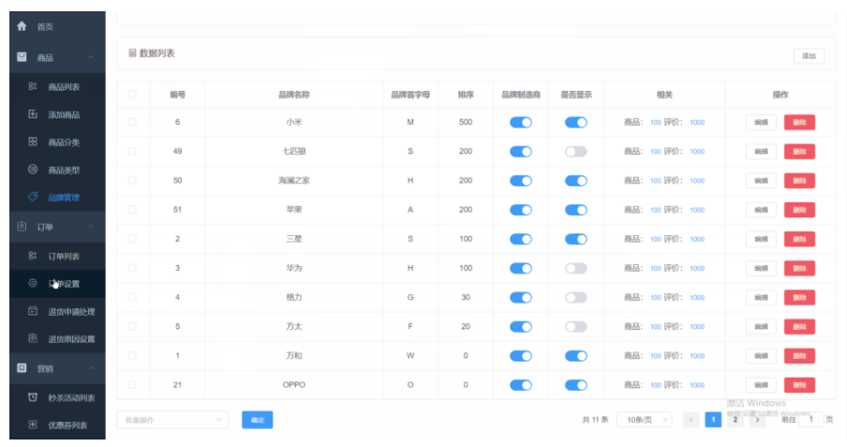Click the 退货申请处理 sidebar icon

click(x=33, y=311)
